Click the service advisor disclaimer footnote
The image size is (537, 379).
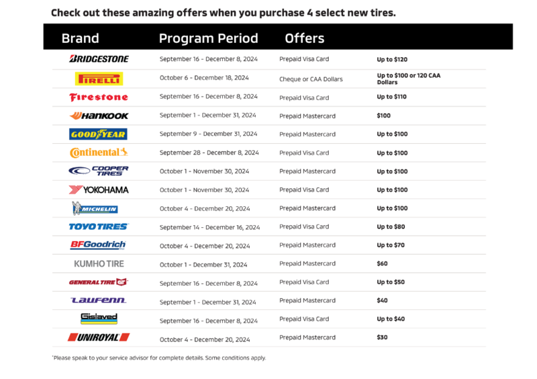tap(158, 358)
